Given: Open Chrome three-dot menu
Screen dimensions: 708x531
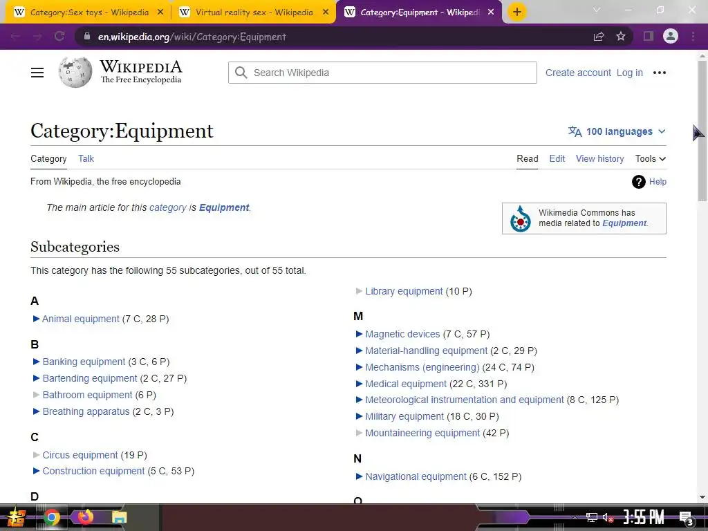Looking at the screenshot, I should pos(693,36).
